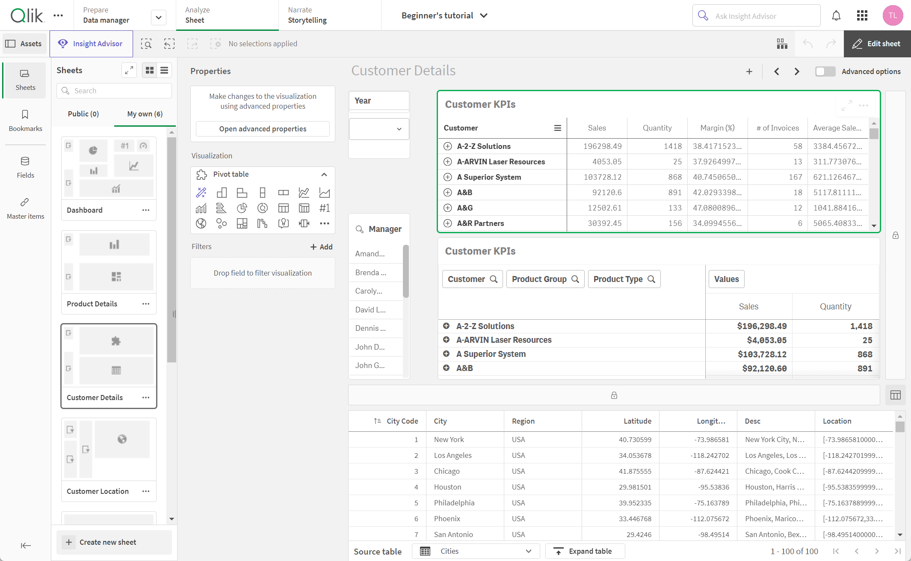
Task: Select the pie chart icon in properties panel
Action: [241, 208]
